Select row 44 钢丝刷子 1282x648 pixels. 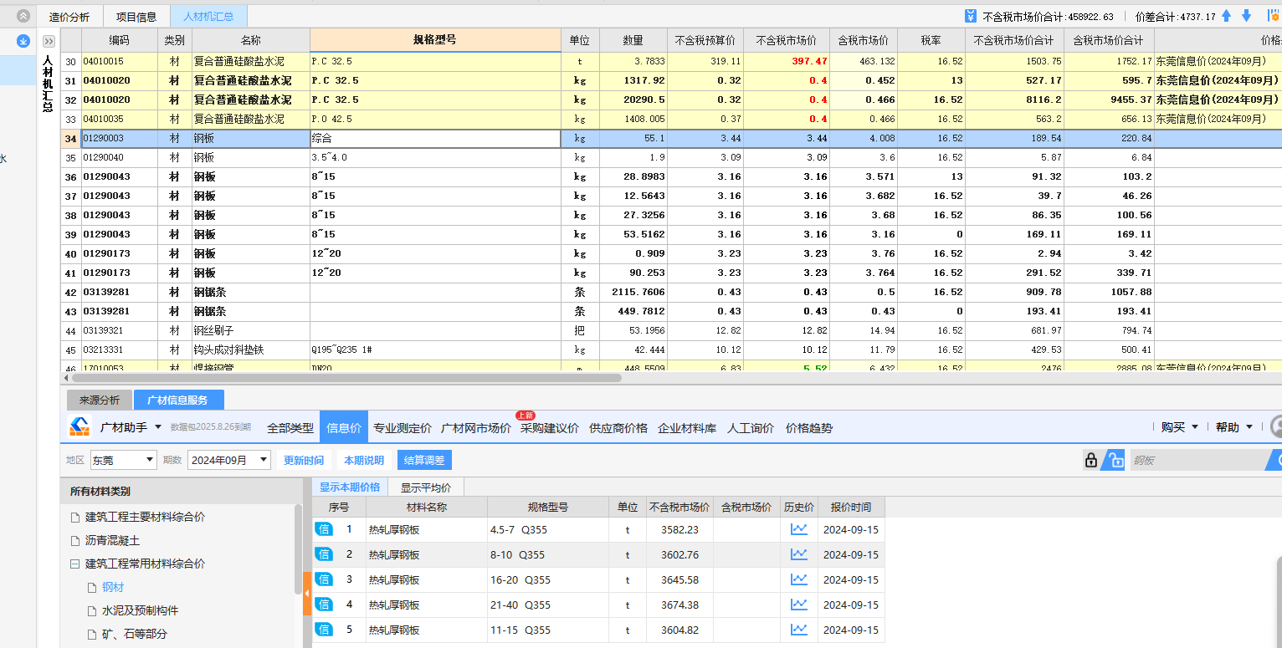point(671,331)
